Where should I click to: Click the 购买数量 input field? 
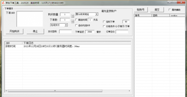(65, 14)
